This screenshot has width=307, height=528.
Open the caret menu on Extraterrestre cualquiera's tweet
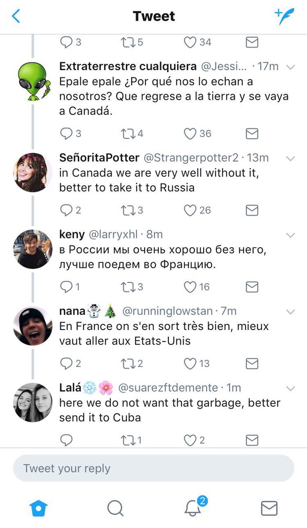coord(290,67)
